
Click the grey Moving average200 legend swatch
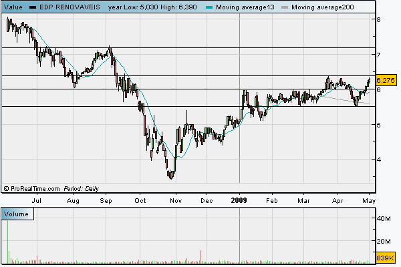click(x=285, y=7)
